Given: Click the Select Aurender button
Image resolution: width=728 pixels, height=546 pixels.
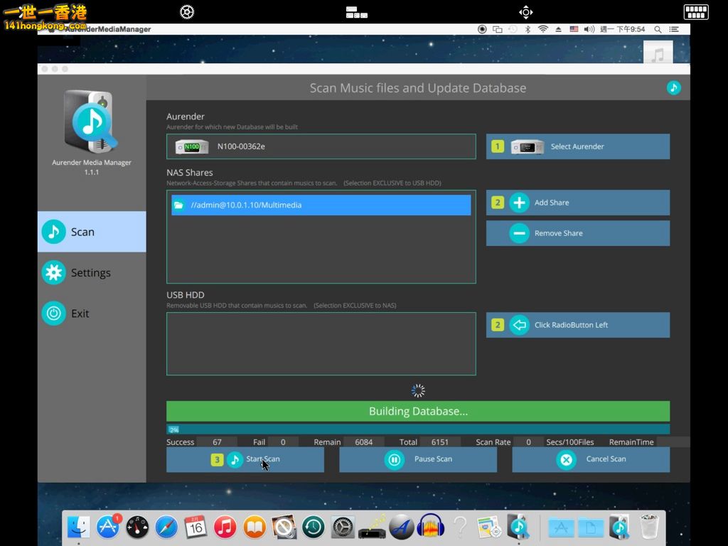Looking at the screenshot, I should (x=577, y=146).
